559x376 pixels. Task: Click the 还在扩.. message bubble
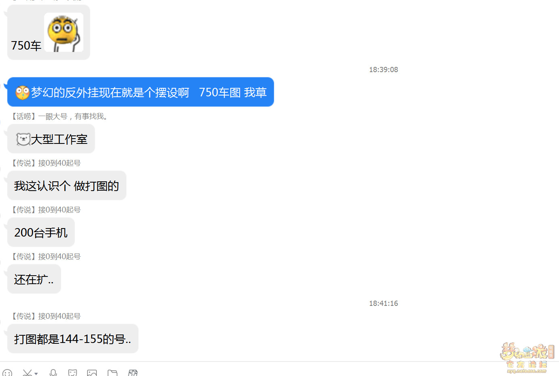34,279
